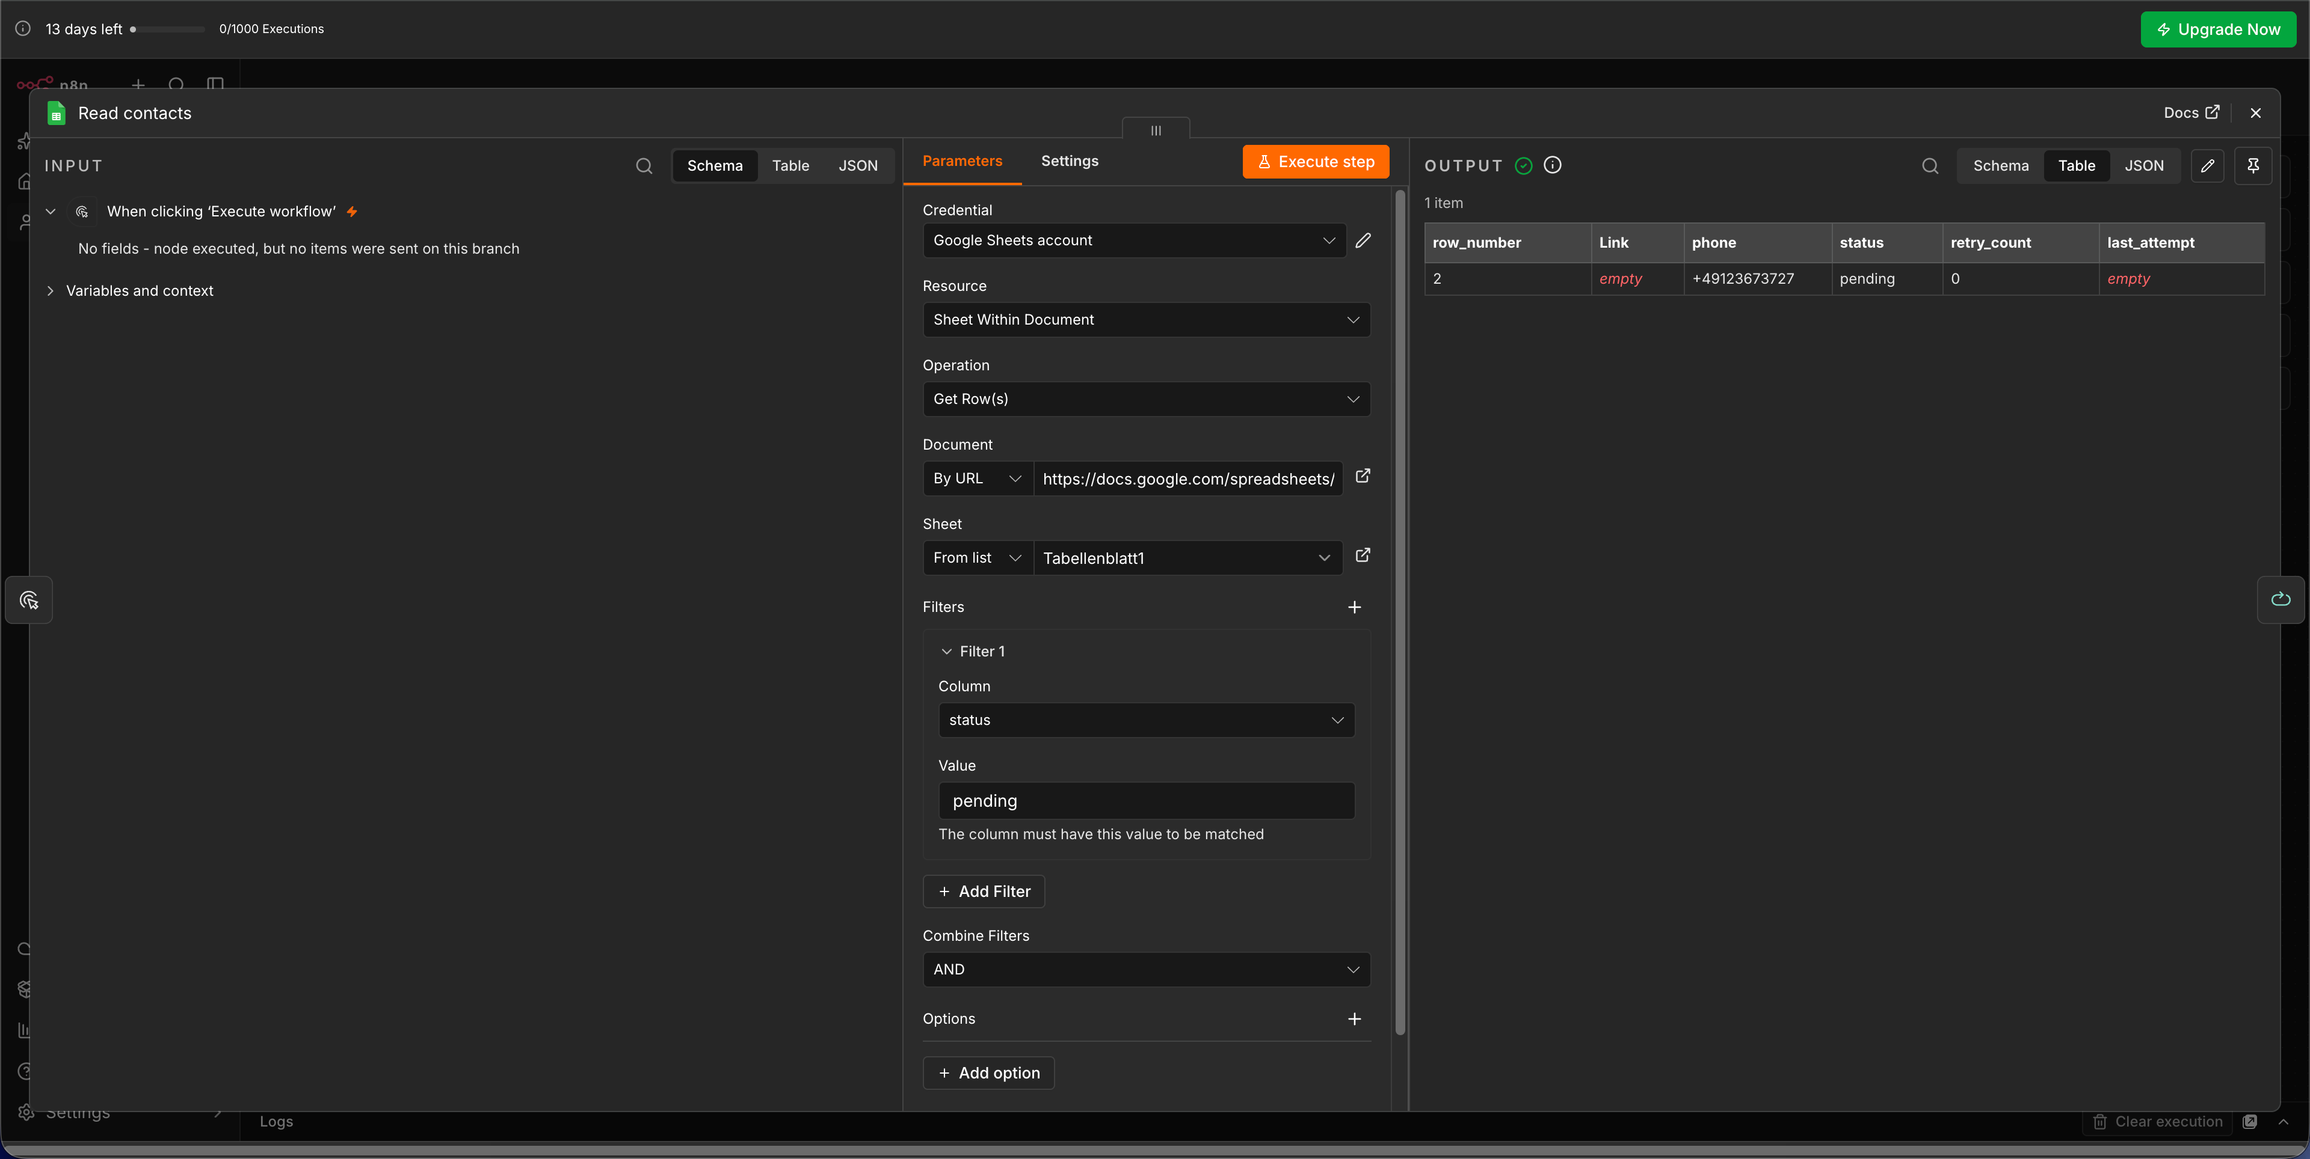Pin the output data
Viewport: 2310px width, 1159px height.
[2253, 166]
